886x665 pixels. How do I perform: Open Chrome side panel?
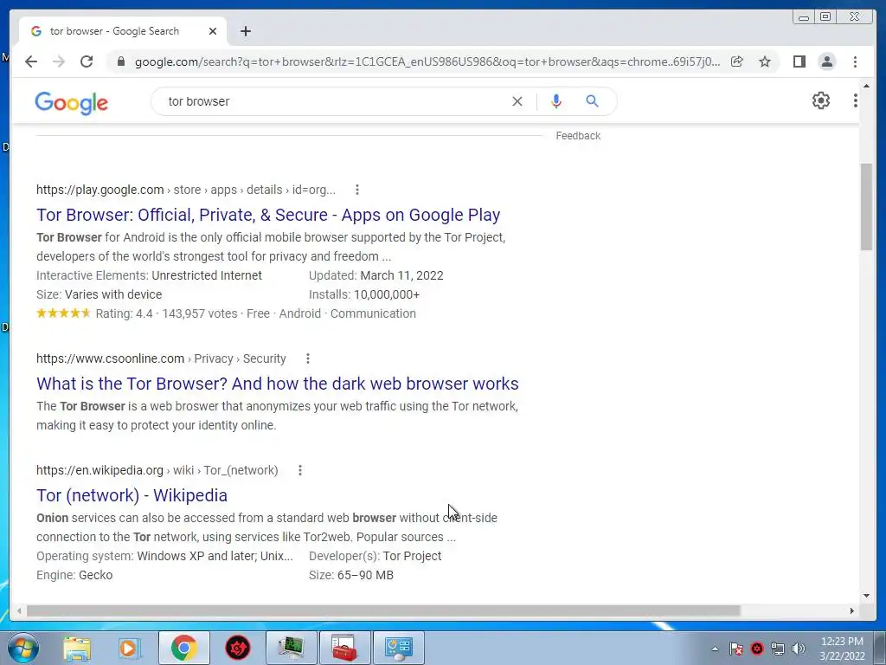tap(799, 61)
